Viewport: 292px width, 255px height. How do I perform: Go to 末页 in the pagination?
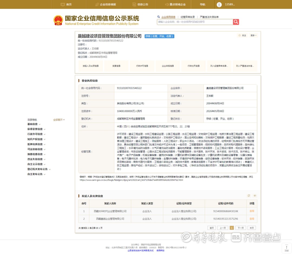pos(252,228)
